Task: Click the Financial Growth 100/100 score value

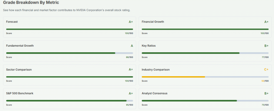Action: coord(265,33)
